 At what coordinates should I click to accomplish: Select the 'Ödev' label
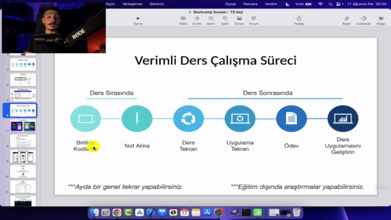coord(291,145)
